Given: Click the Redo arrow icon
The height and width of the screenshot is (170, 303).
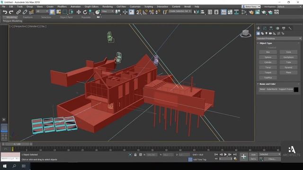Looking at the screenshot, I should click(x=11, y=12).
